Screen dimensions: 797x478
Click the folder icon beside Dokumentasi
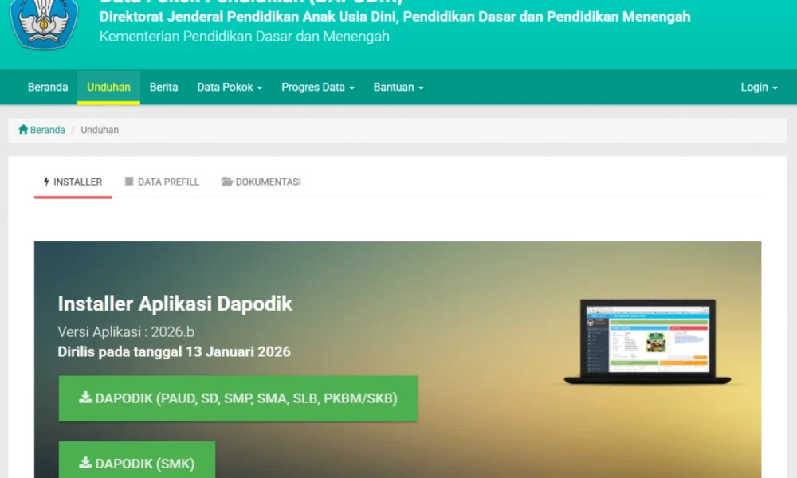226,182
